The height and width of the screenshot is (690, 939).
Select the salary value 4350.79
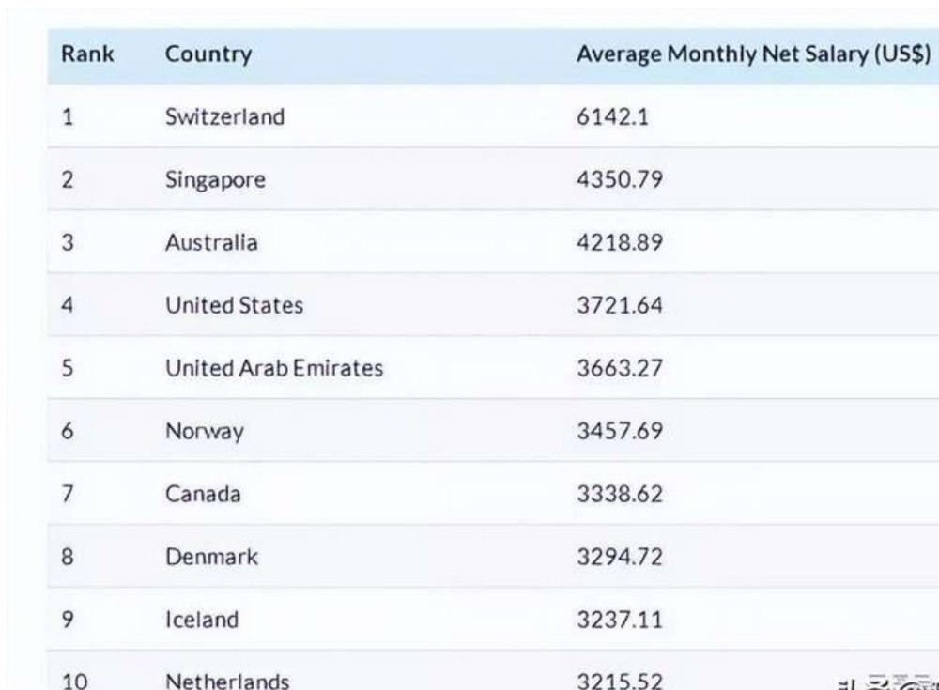[620, 180]
